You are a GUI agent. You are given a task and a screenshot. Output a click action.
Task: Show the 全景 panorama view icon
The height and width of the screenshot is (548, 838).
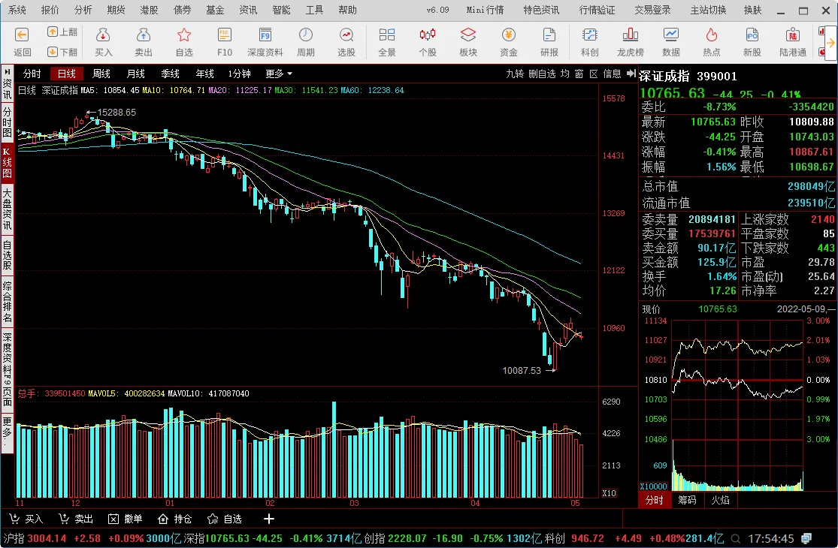pyautogui.click(x=387, y=35)
